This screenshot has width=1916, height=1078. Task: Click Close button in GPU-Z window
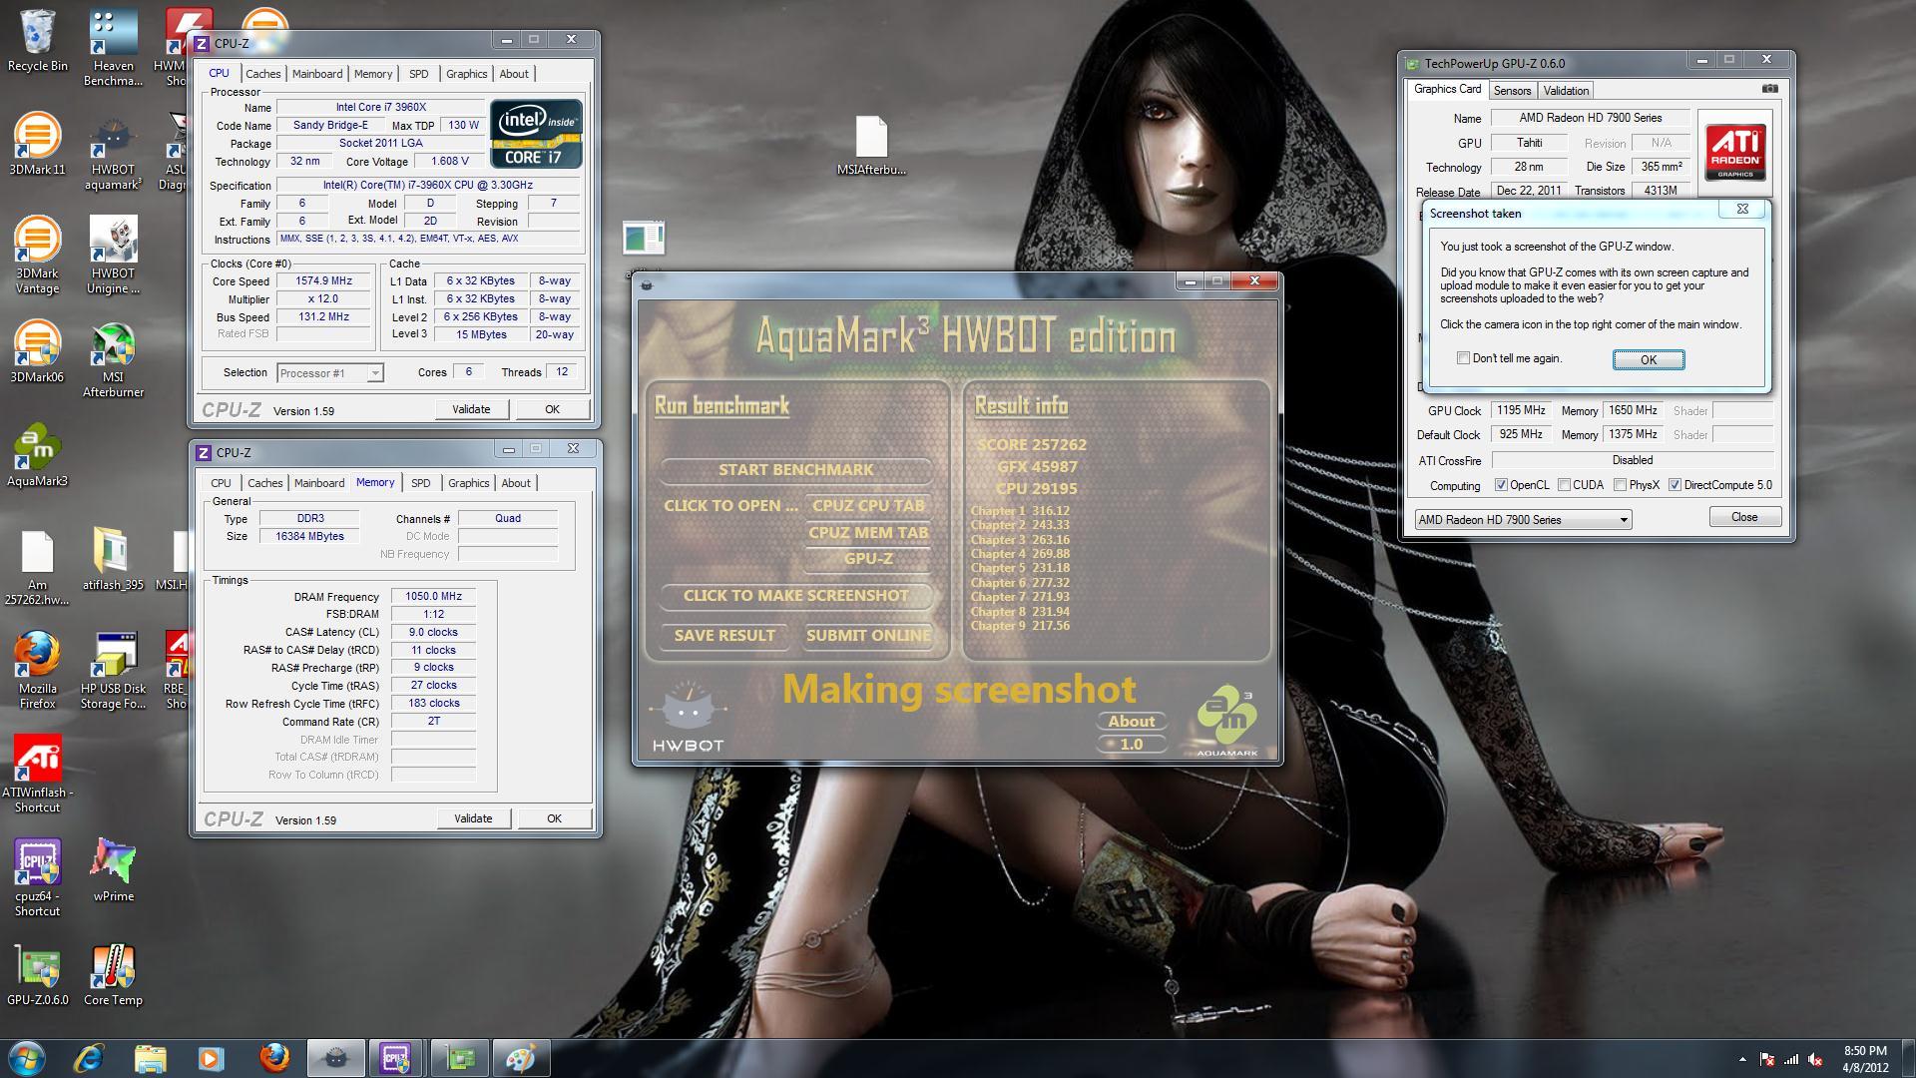1744,517
